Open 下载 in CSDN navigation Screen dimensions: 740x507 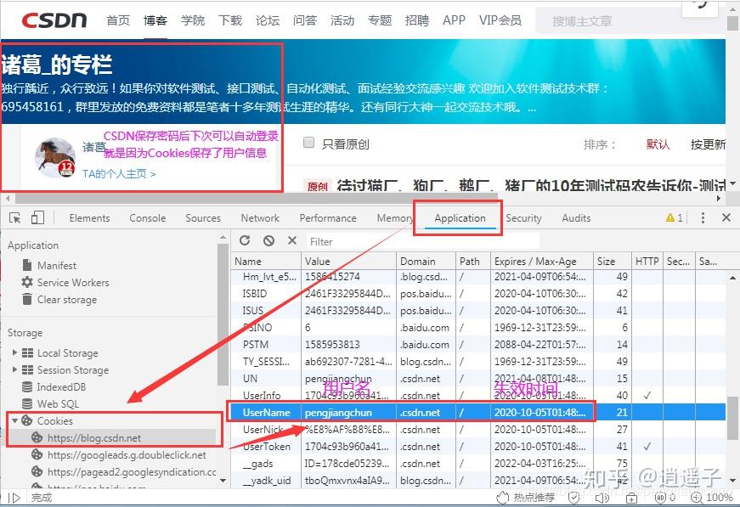(x=230, y=20)
